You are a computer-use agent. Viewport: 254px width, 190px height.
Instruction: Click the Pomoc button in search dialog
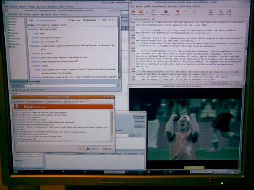point(139,126)
